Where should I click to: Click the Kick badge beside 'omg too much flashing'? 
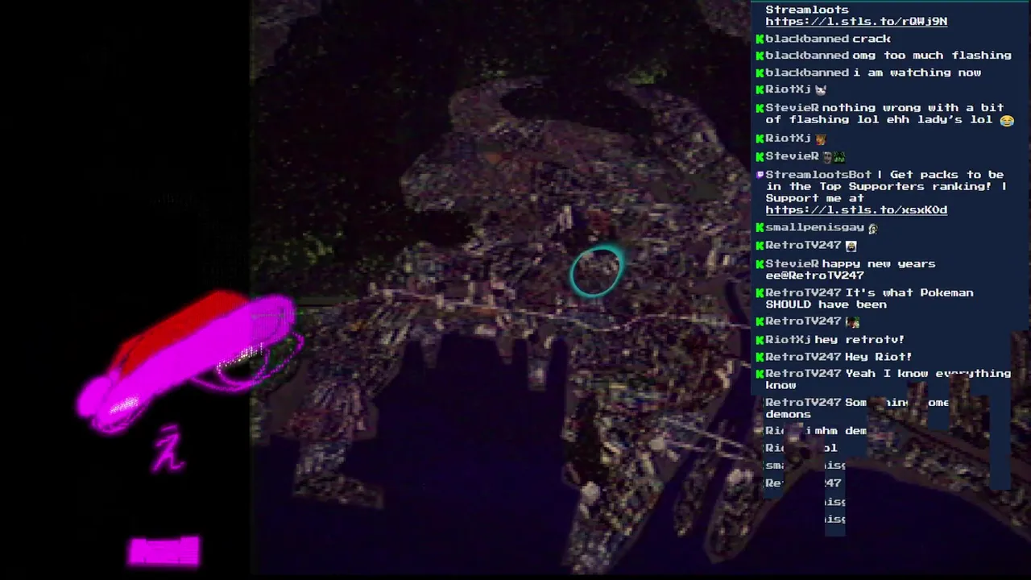pyautogui.click(x=759, y=56)
